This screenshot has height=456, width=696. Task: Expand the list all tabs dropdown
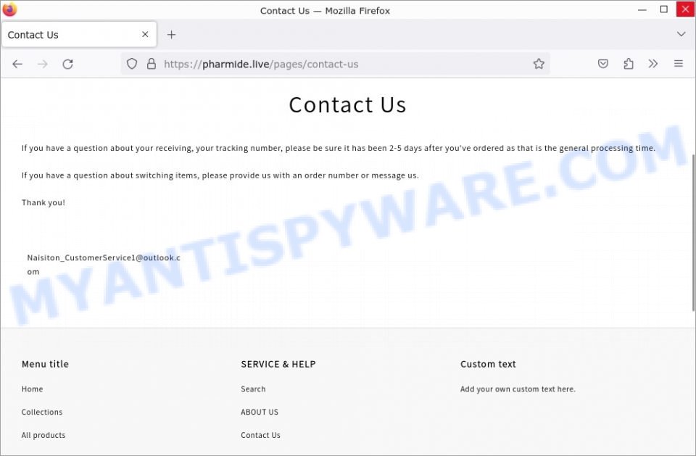[x=681, y=34]
